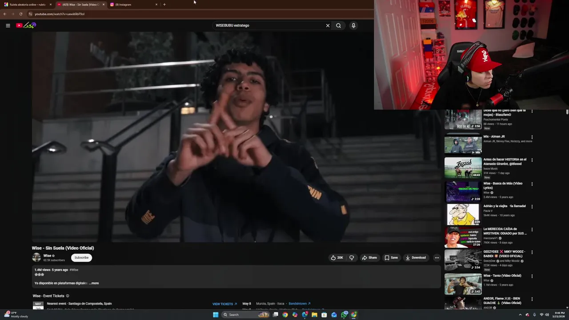Share the Wise - Sin Suela video
The image size is (569, 320).
tap(369, 258)
